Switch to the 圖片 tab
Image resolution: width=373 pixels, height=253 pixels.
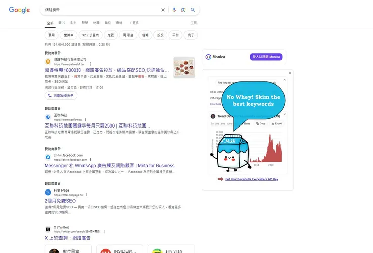(61, 23)
